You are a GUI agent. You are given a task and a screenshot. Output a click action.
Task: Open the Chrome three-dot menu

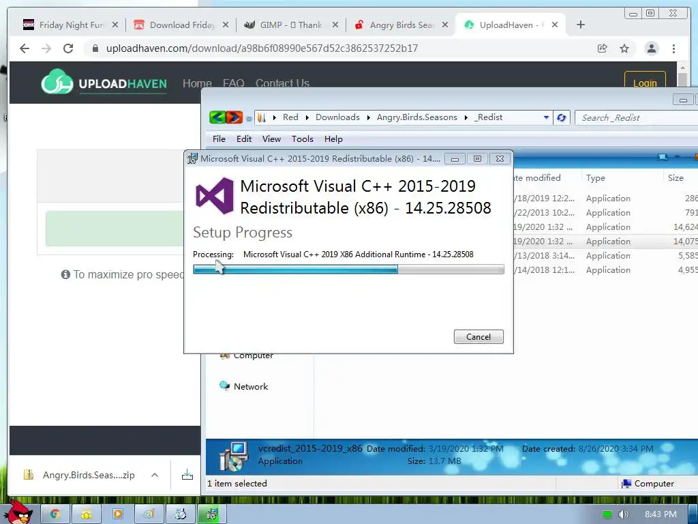pos(673,48)
